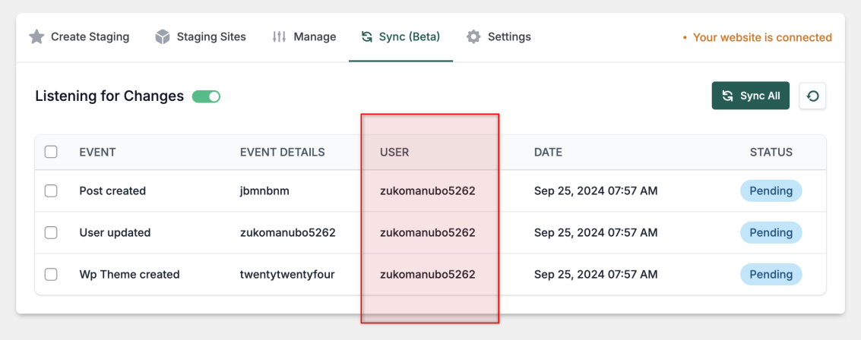Viewport: 861px width, 340px height.
Task: Click the 'Post created' event text
Action: [112, 190]
